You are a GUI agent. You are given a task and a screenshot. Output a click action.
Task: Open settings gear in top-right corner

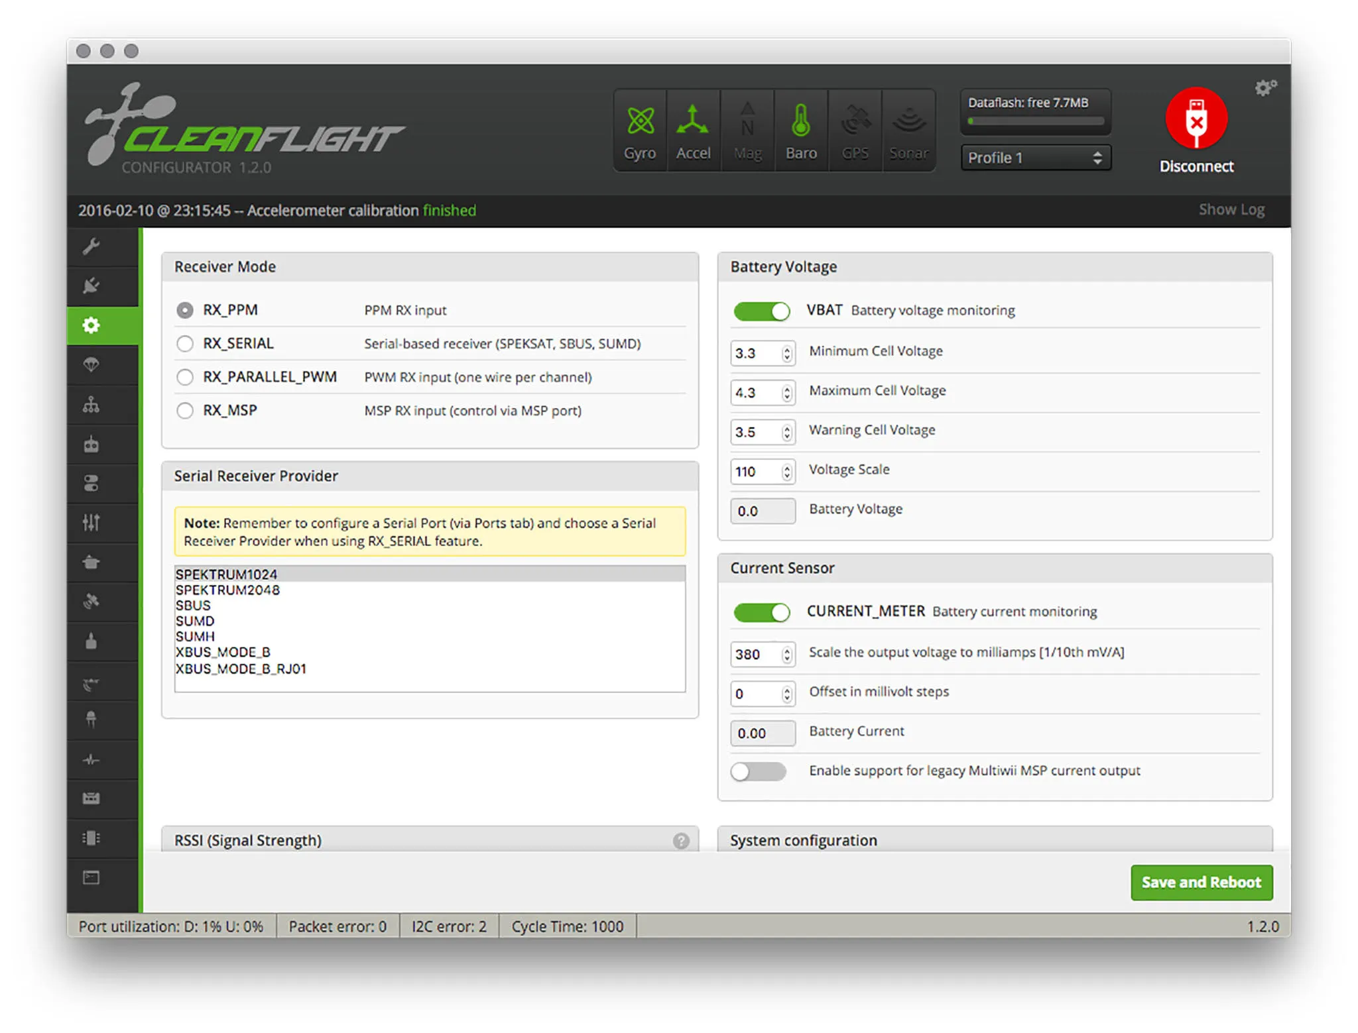coord(1265,87)
